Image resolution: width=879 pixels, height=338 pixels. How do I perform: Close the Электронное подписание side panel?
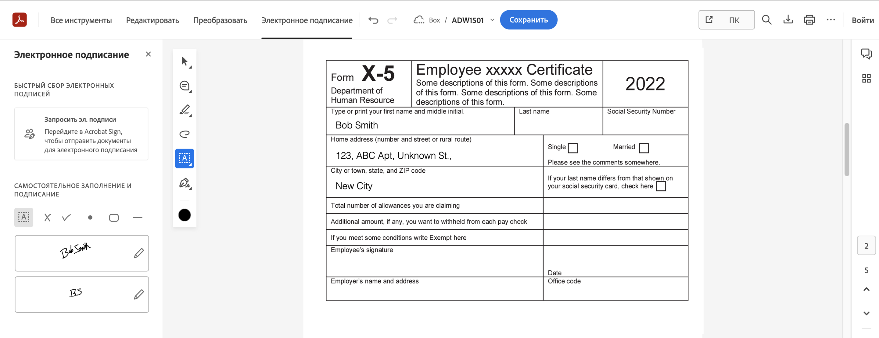(x=148, y=54)
